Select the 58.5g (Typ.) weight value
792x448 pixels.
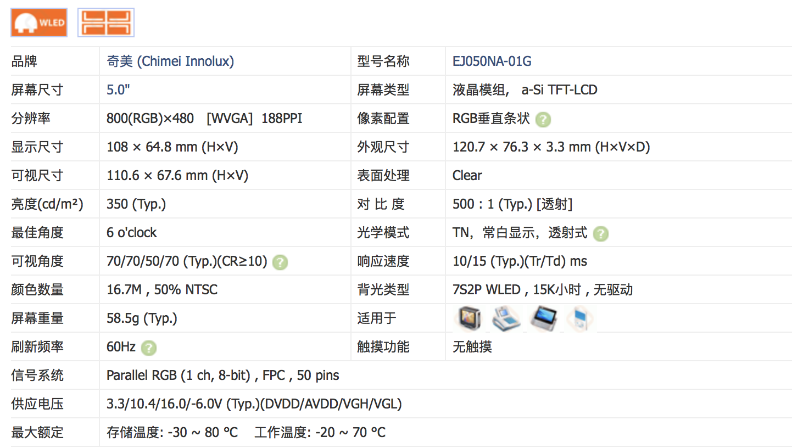[142, 318]
